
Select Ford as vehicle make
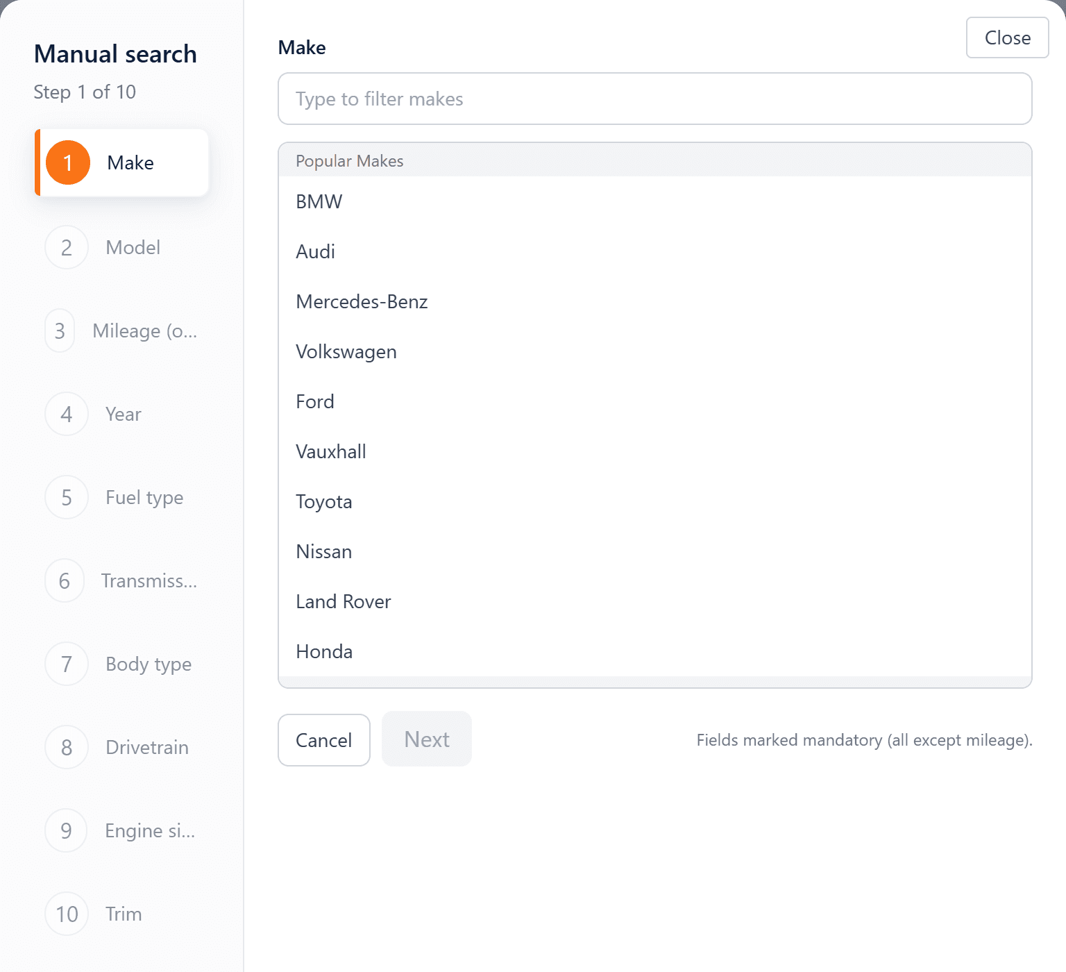point(654,401)
